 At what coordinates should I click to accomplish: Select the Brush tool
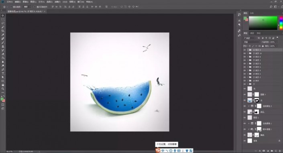tap(3, 43)
